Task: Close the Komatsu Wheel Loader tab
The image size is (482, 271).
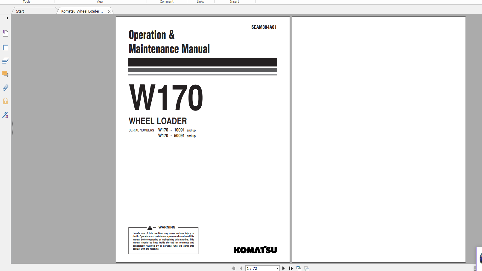Action: tap(109, 11)
